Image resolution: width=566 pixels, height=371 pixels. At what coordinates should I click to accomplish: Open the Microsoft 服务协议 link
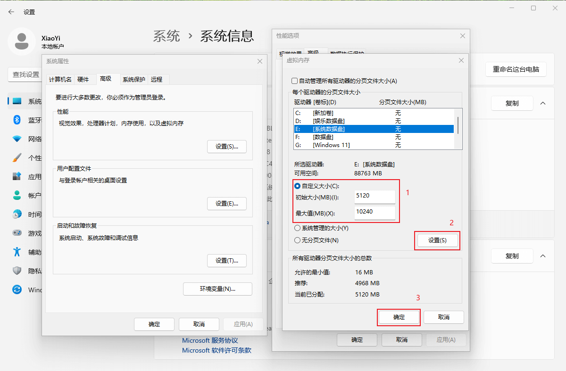pos(209,340)
